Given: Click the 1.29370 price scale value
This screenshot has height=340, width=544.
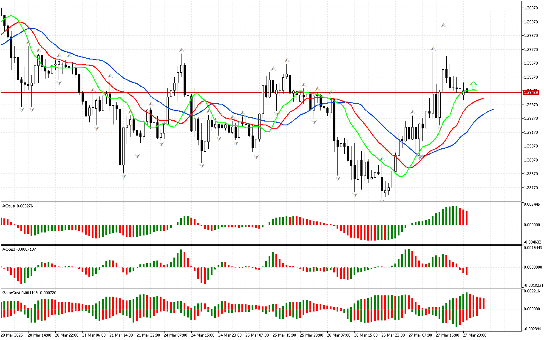Looking at the screenshot, I should pyautogui.click(x=531, y=105).
